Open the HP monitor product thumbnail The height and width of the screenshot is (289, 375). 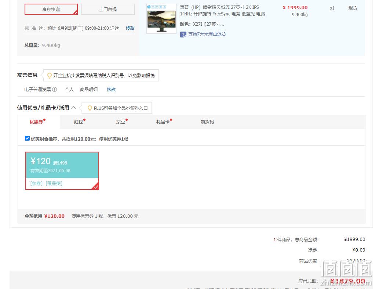pos(161,19)
